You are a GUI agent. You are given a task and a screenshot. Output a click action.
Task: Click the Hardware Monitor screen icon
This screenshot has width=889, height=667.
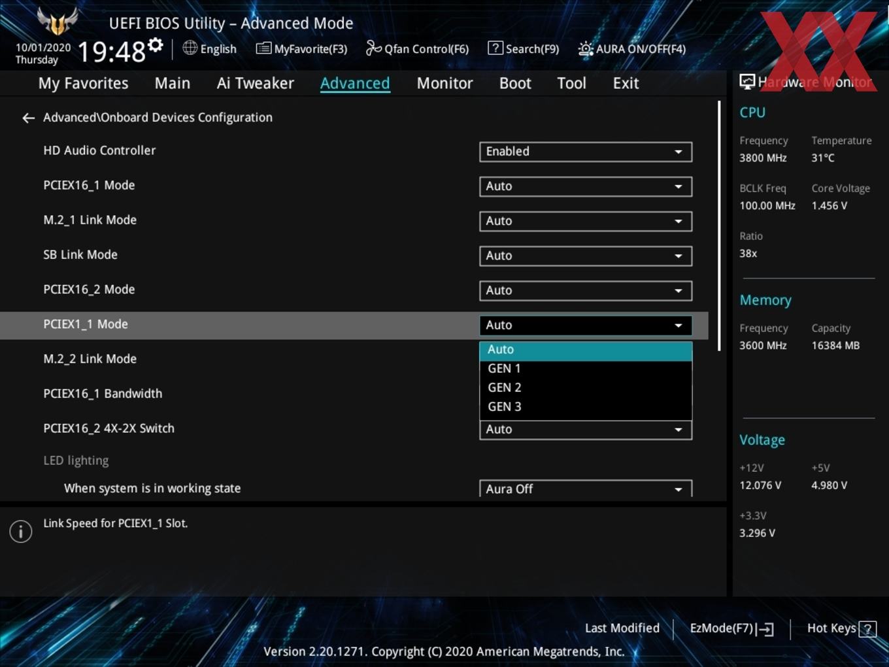point(747,82)
